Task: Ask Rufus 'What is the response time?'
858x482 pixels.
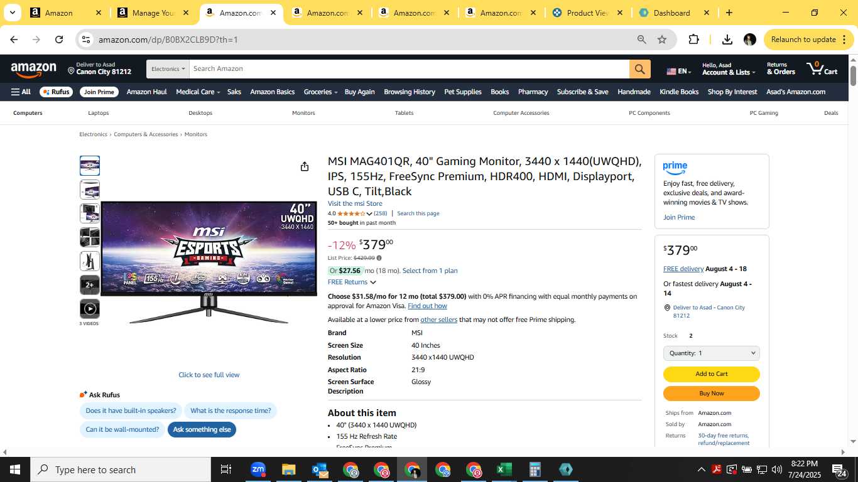Action: coord(231,411)
